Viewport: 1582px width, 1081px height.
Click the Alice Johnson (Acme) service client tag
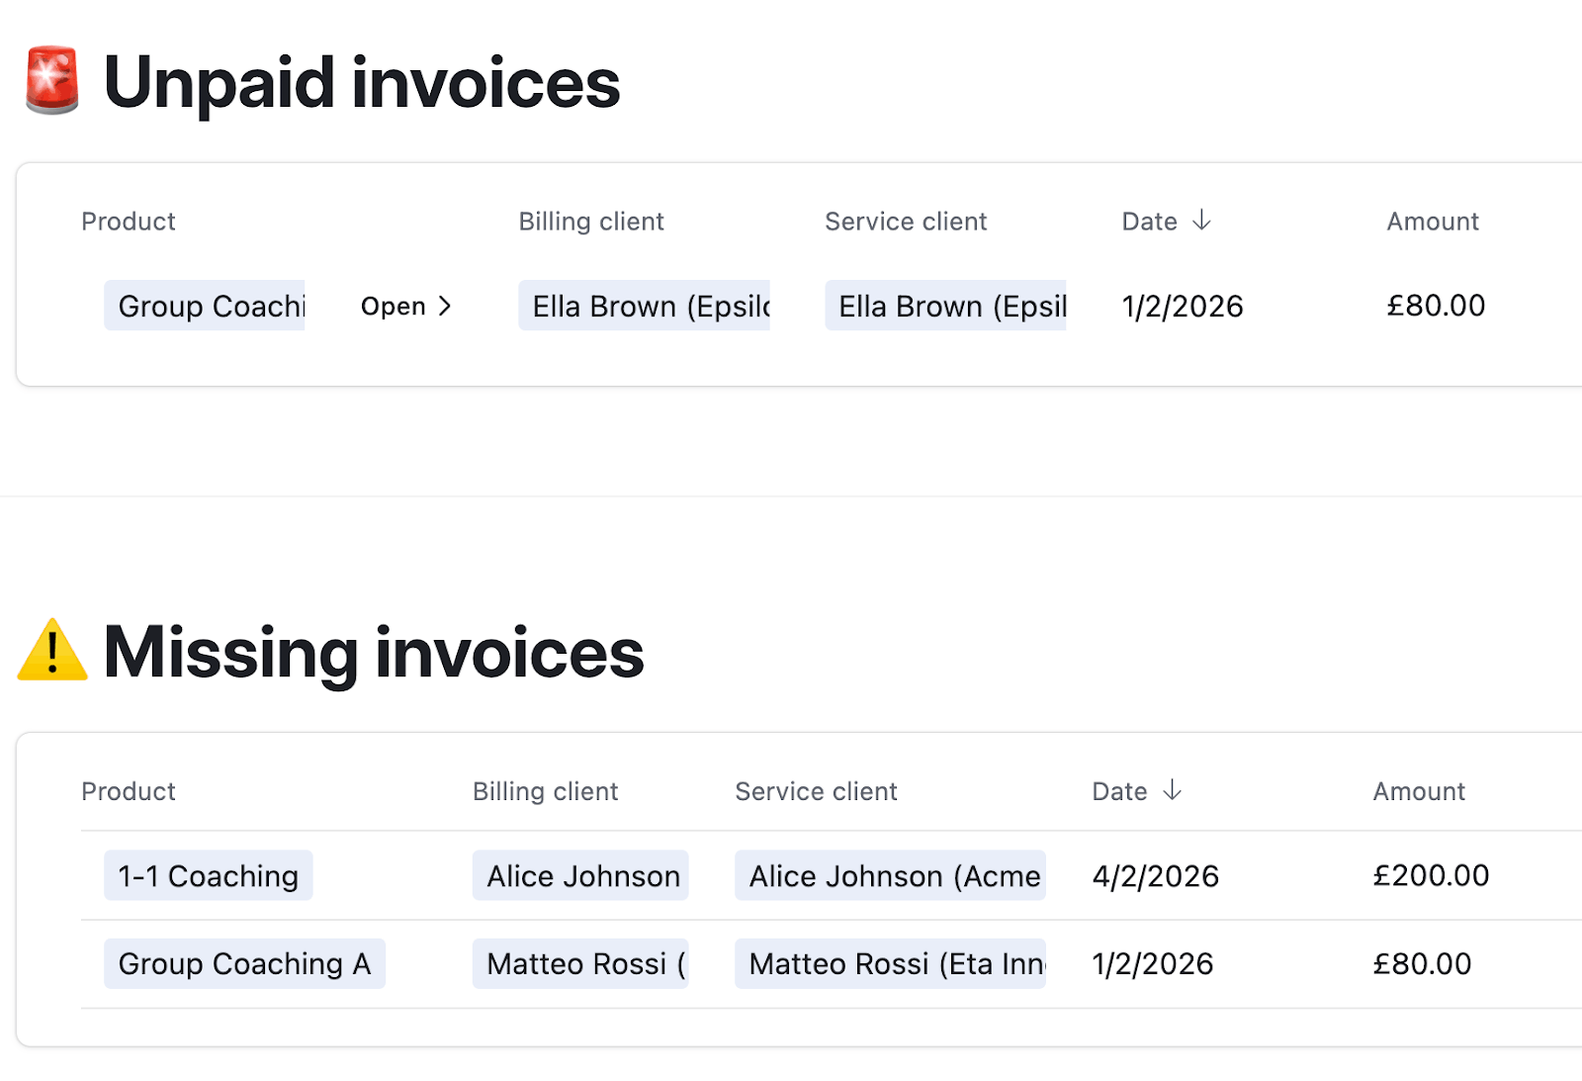890,875
